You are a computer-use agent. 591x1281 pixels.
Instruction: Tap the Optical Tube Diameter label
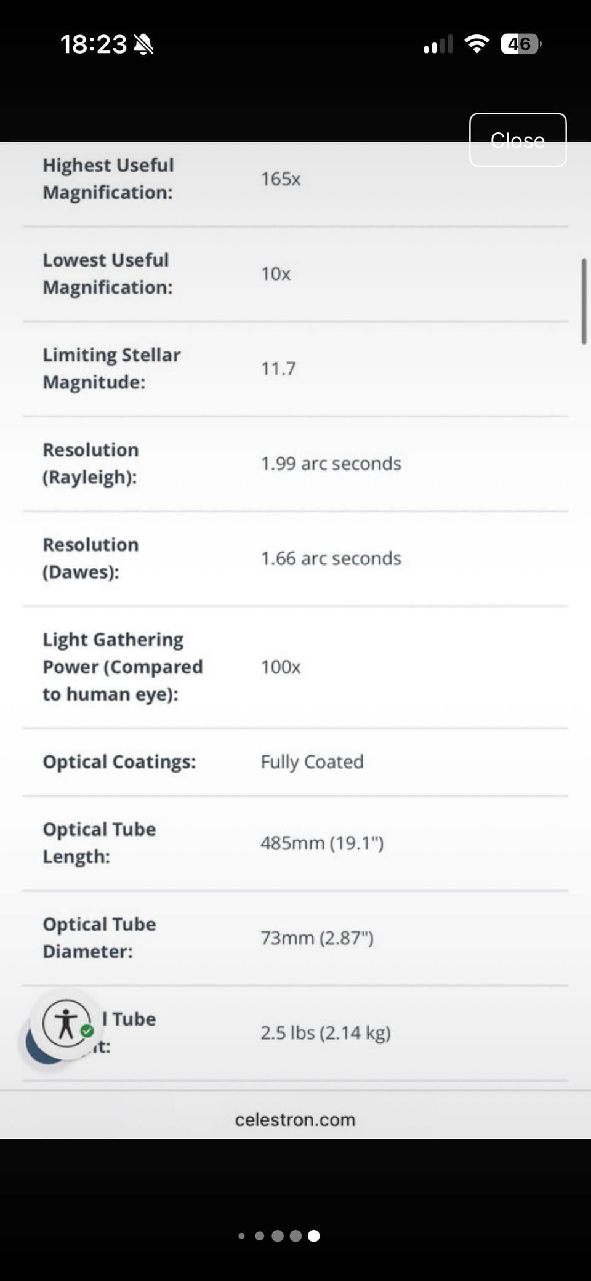(x=99, y=938)
